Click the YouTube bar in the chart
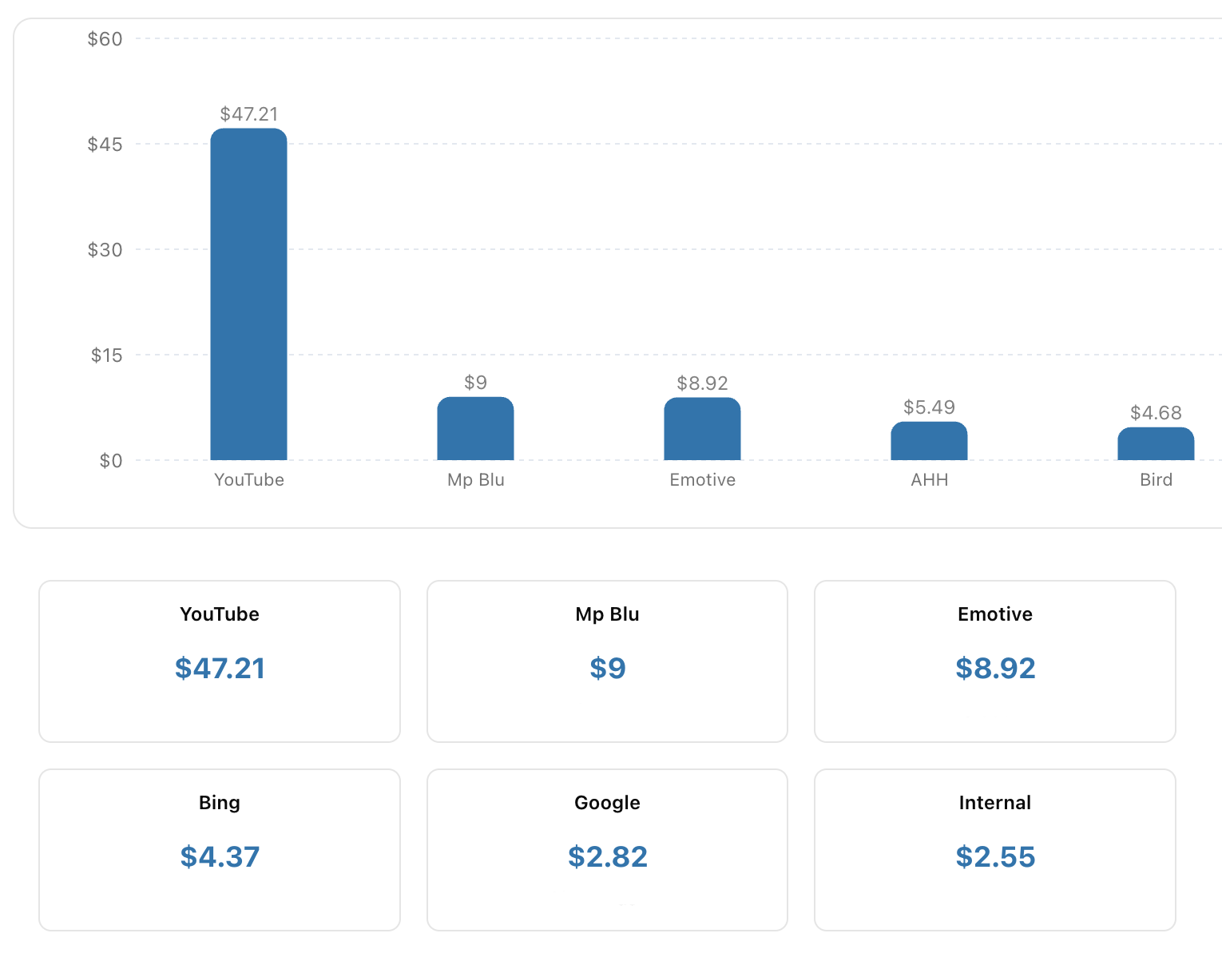Viewport: 1222px width, 957px height. [x=248, y=294]
